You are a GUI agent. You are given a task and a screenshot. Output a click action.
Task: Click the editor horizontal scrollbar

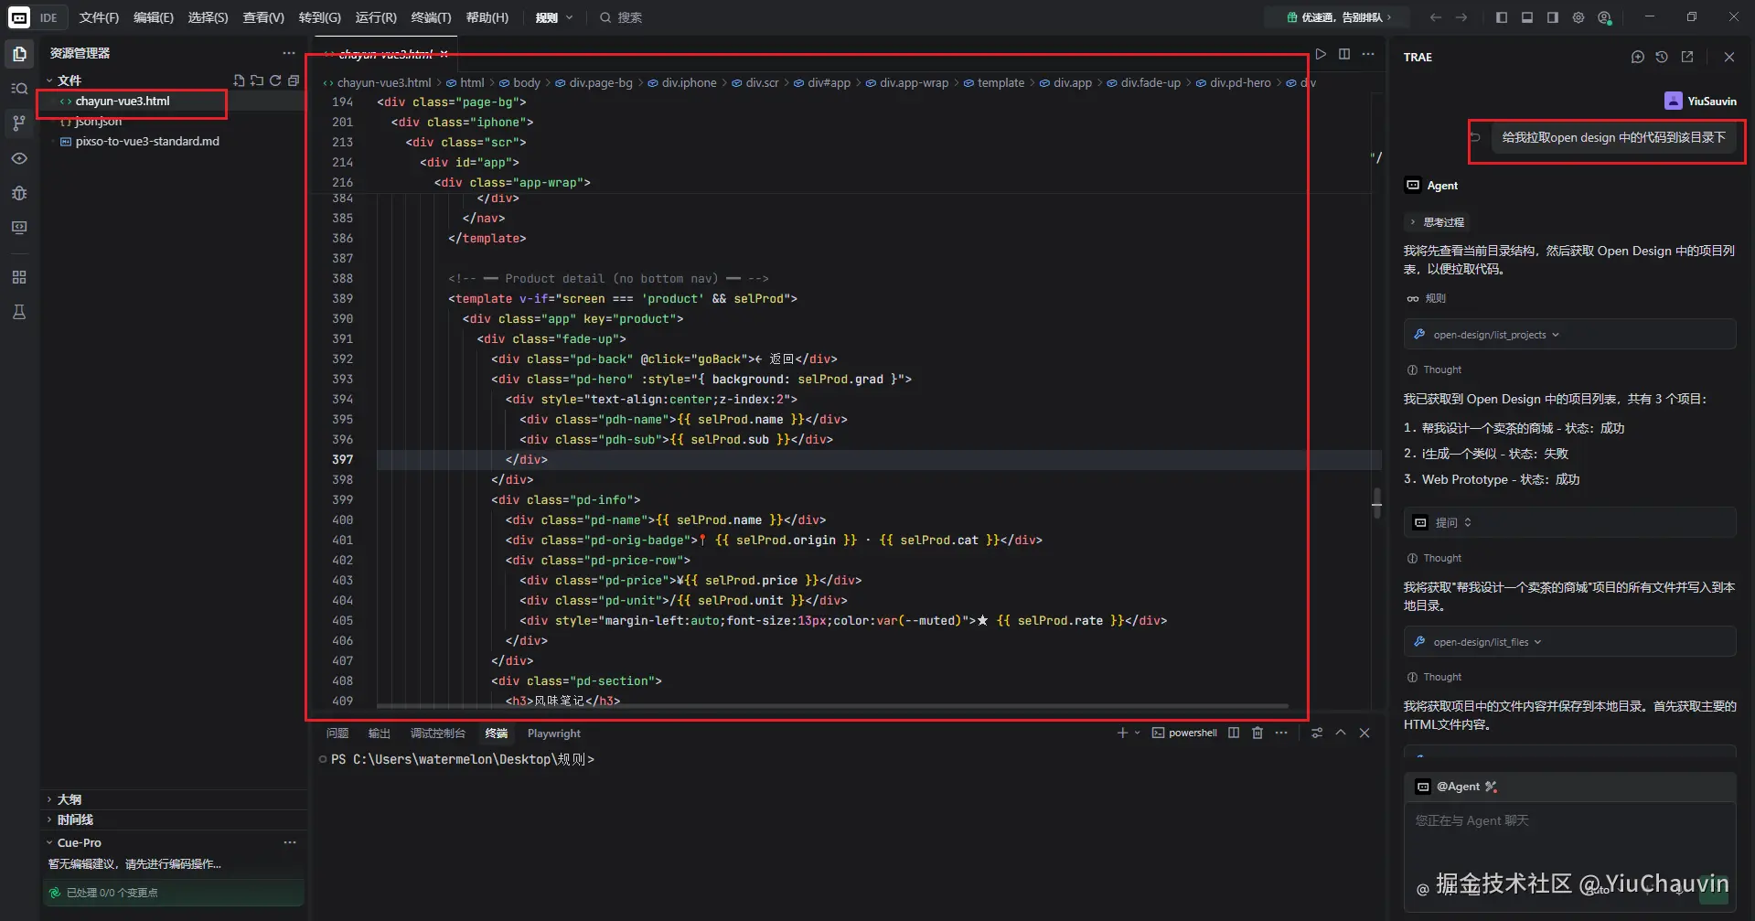[x=832, y=706]
